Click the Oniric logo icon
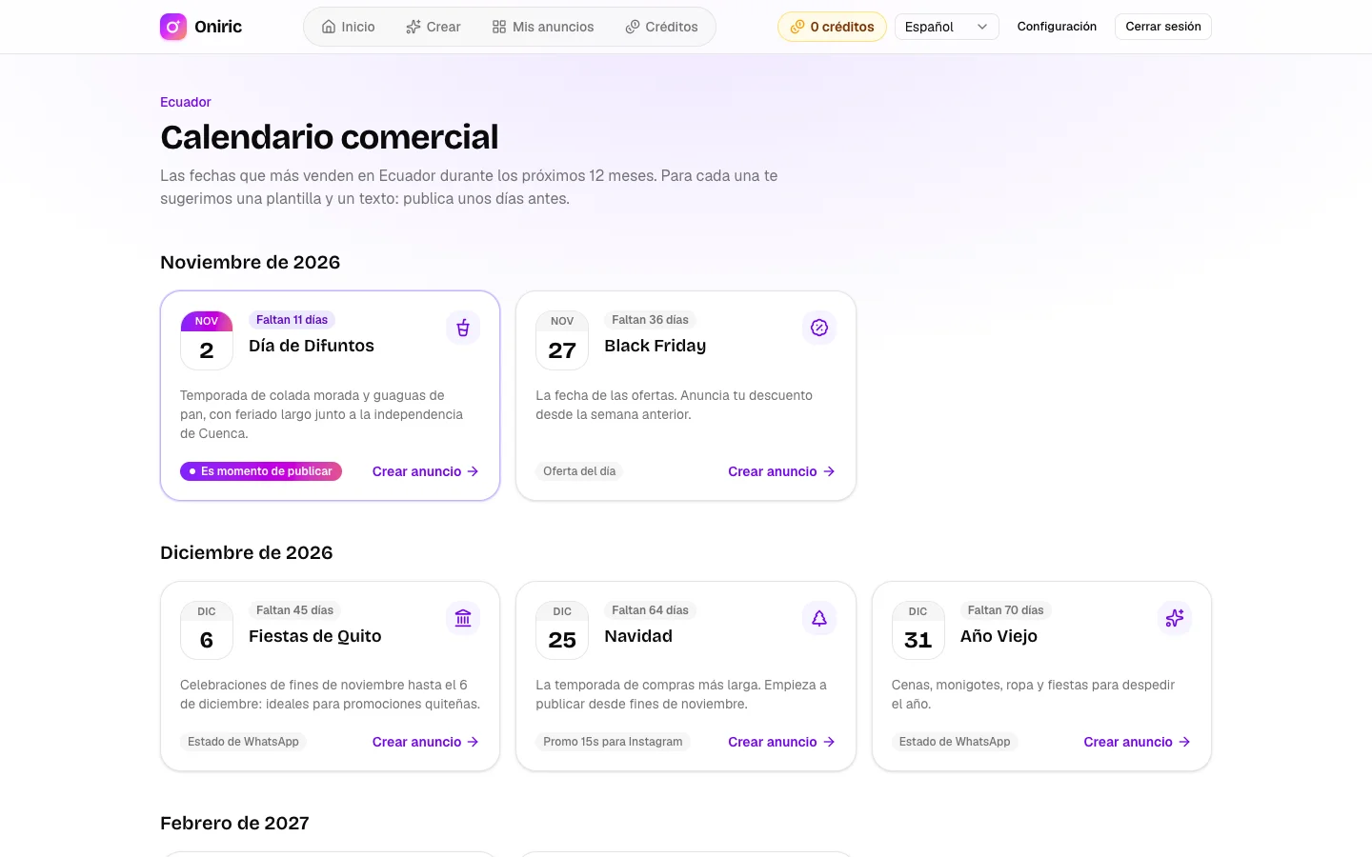Viewport: 1372px width, 857px height. 173,27
